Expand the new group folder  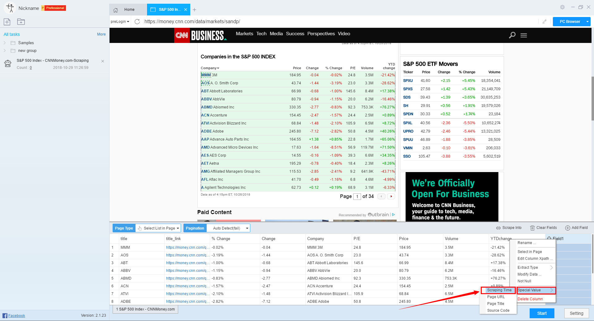coord(5,51)
